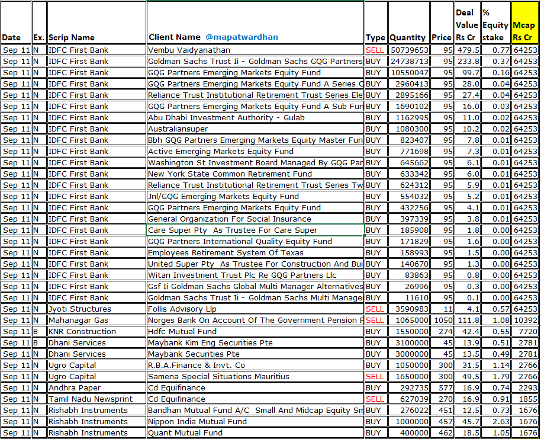Click the Quantity column header

click(409, 23)
